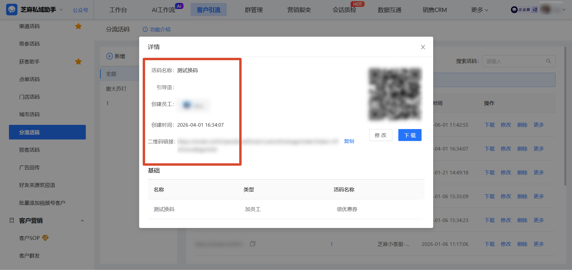This screenshot has height=270, width=572.
Task: Select 分流活码 in the sidebar
Action: pyautogui.click(x=47, y=132)
